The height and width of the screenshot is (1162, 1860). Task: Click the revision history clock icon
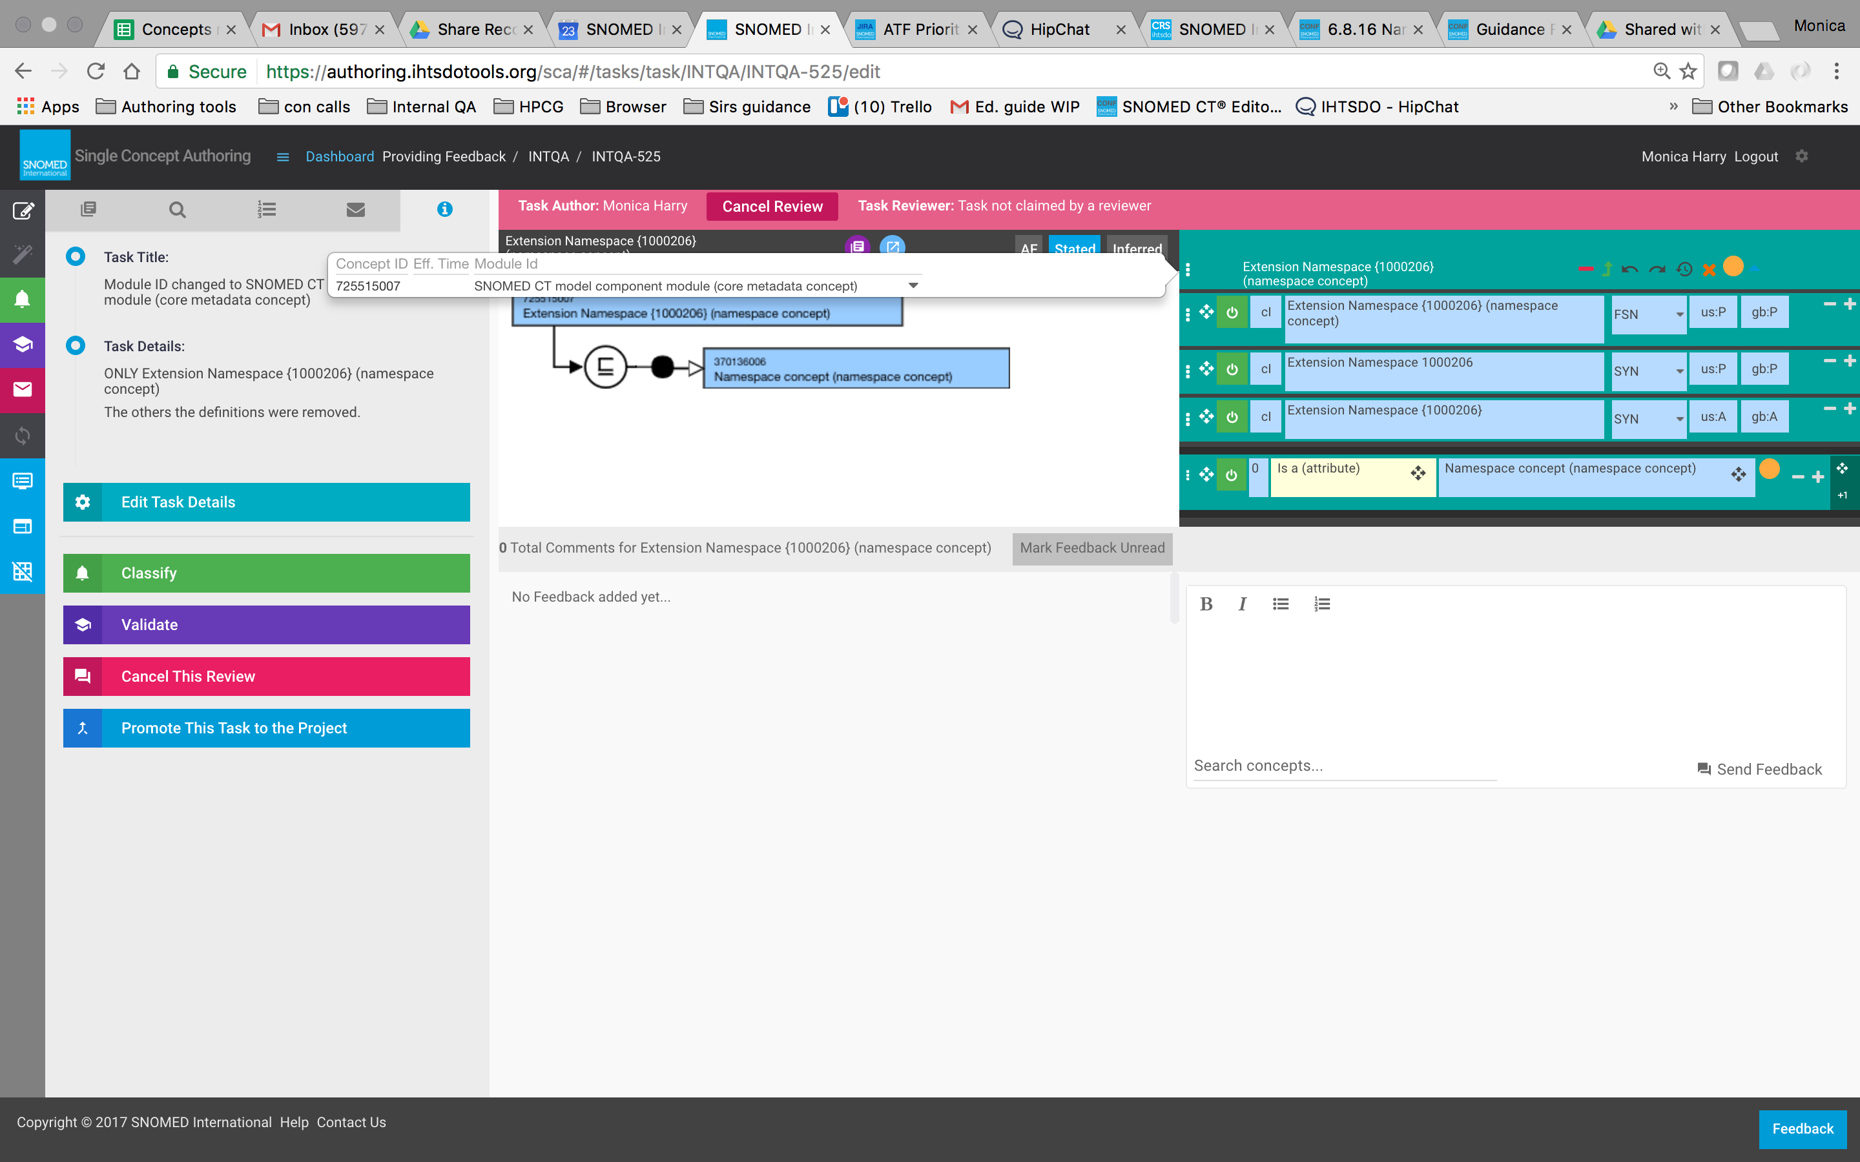point(1684,269)
